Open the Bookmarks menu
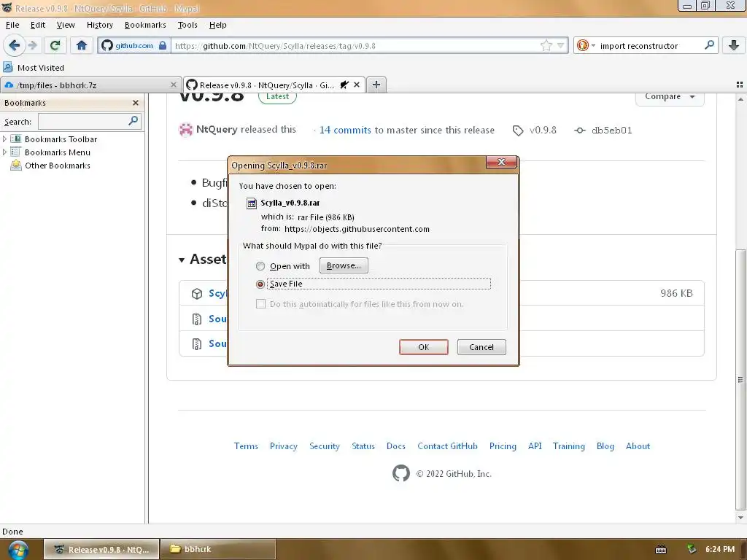Image resolution: width=747 pixels, height=560 pixels. pos(145,25)
